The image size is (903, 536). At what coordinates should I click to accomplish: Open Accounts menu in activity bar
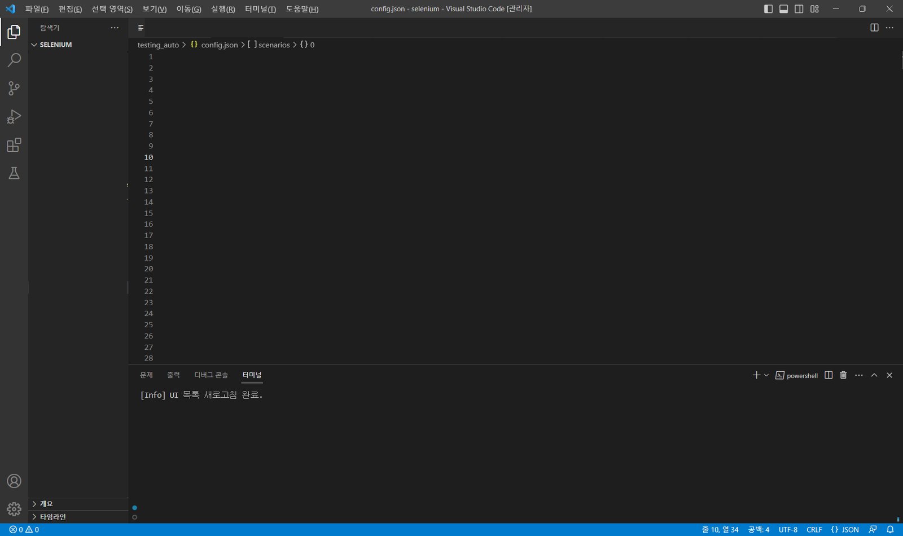point(14,481)
